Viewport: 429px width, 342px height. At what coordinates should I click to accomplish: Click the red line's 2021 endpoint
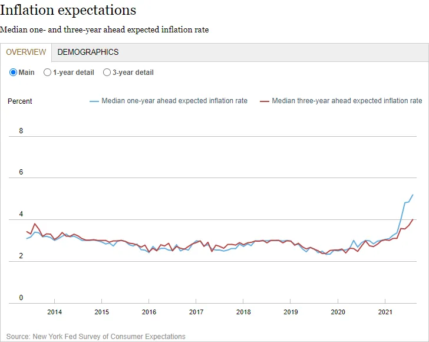tap(412, 219)
